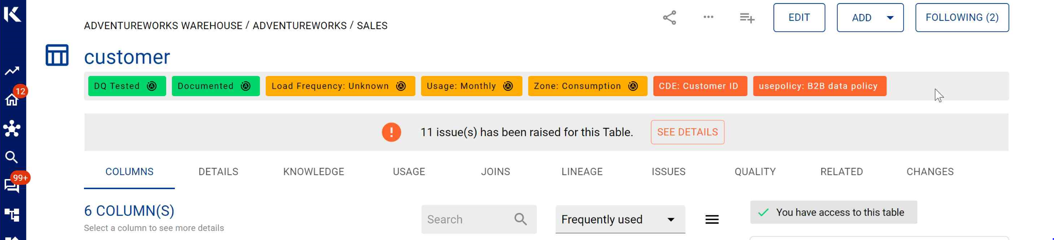Viewport: 1054px width, 240px height.
Task: Open the comments icon with 99+ badge
Action: [x=12, y=186]
